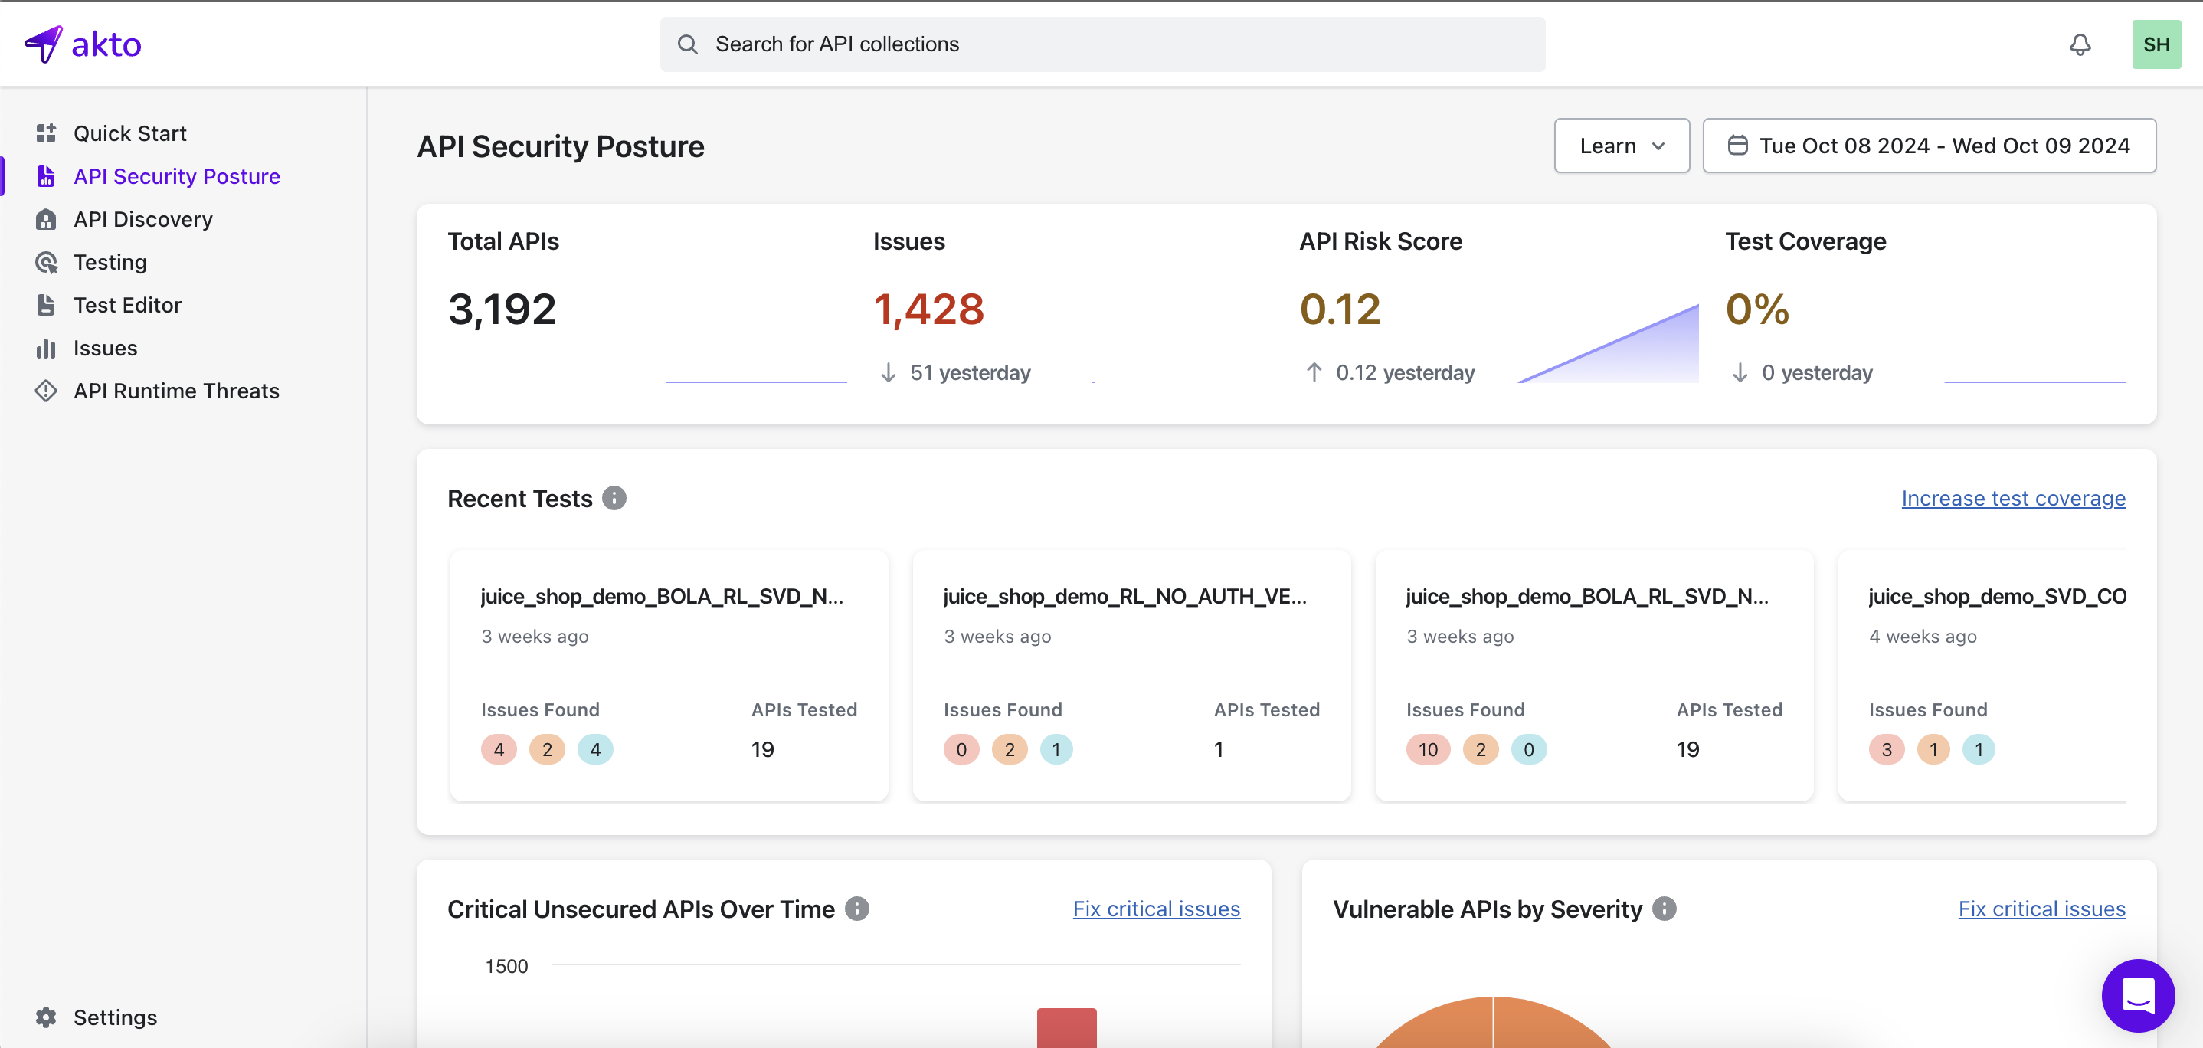This screenshot has height=1048, width=2203.
Task: Go to Test Editor in sidebar
Action: 127,306
